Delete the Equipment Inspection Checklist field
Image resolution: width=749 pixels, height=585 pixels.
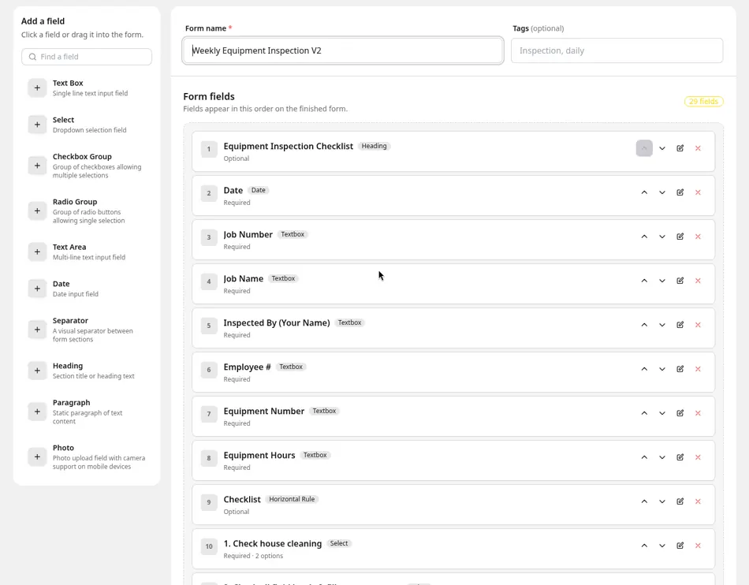tap(698, 148)
